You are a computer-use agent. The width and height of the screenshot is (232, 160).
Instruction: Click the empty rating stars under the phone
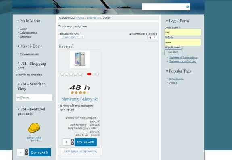pos(71,74)
